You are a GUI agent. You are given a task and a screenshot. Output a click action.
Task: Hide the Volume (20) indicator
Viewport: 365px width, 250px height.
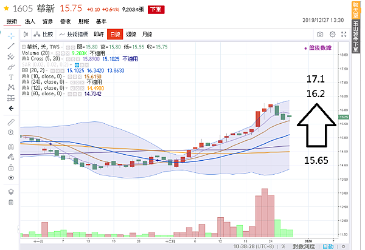(57, 53)
